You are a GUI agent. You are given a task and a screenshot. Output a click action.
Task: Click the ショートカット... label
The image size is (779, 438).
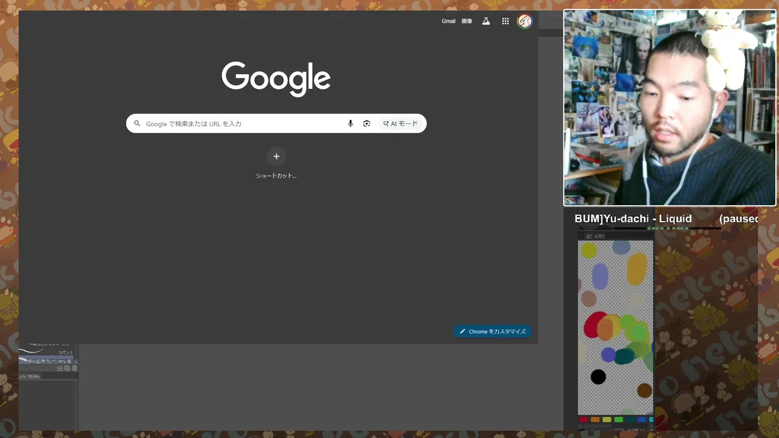(x=276, y=176)
